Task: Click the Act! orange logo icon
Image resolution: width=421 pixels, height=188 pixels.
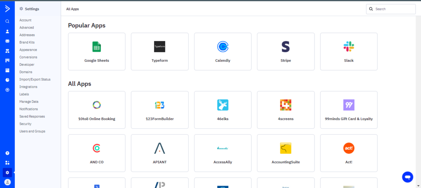Action: click(349, 148)
